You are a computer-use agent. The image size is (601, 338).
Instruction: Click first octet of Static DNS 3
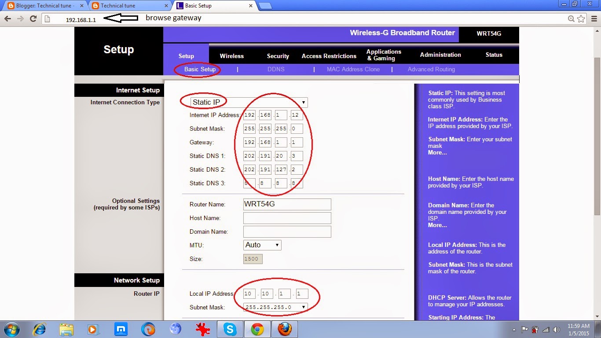(x=249, y=183)
